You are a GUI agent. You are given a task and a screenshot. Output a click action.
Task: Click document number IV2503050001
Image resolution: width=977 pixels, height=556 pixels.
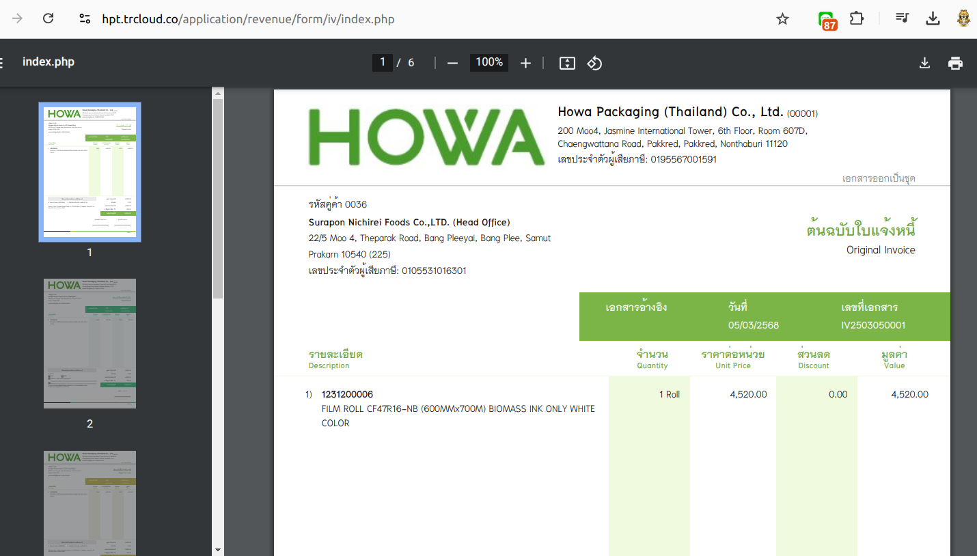(x=873, y=326)
